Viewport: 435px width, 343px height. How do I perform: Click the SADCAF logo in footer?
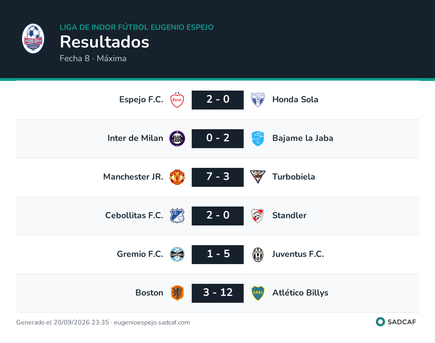396,322
